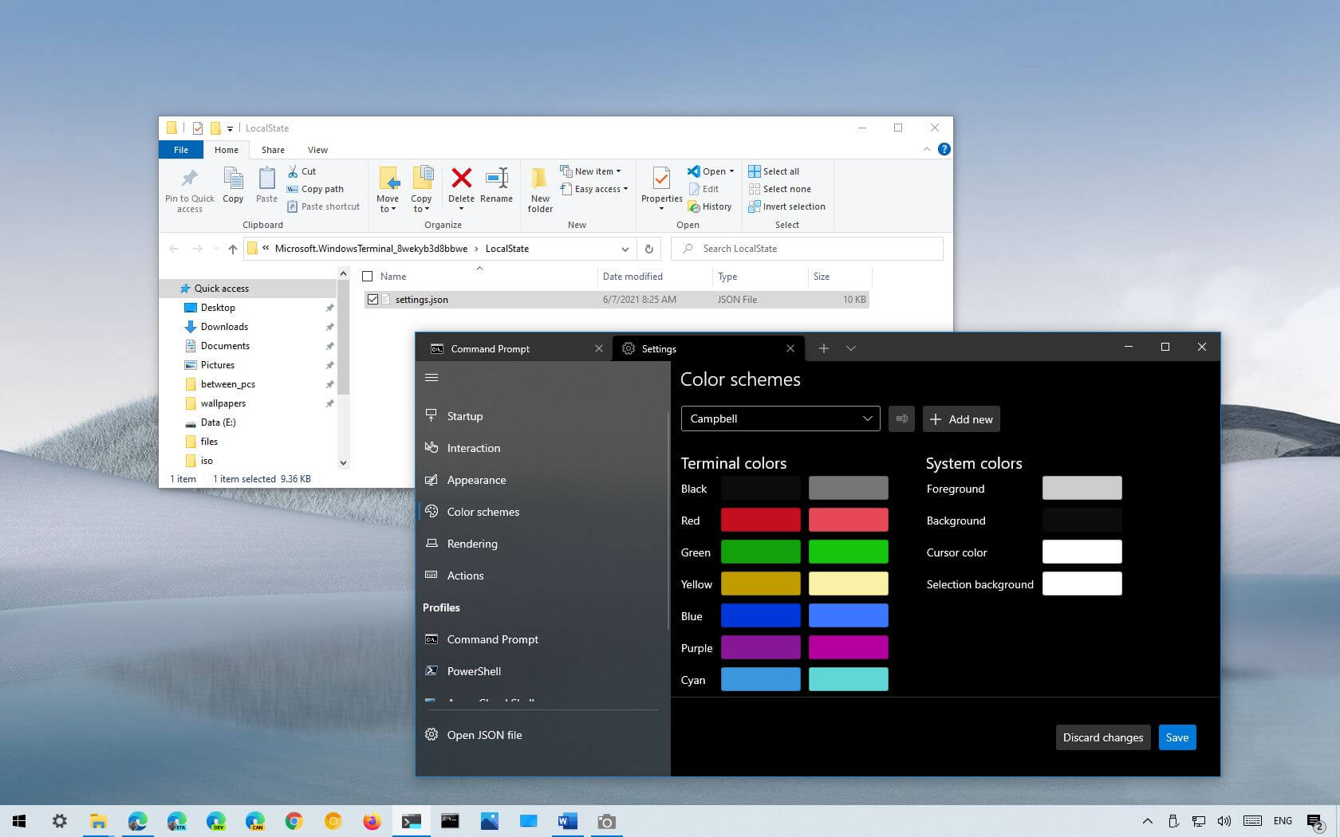The image size is (1340, 837).
Task: Pick the dark Red terminal color swatch
Action: (x=760, y=520)
